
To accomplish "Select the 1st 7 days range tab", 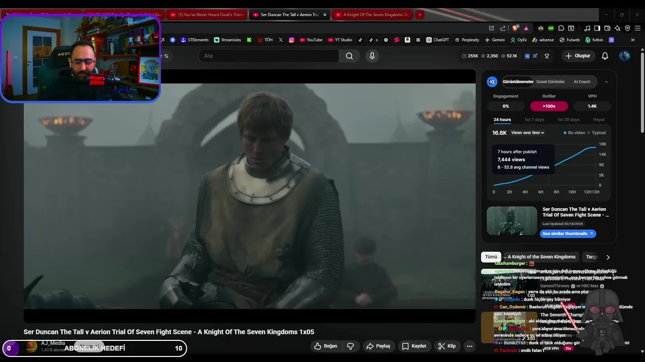I will click(x=534, y=120).
